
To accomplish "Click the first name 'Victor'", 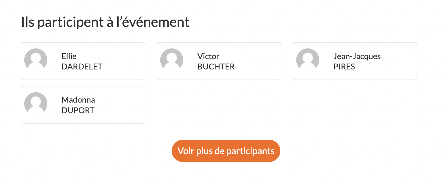I will point(208,56).
